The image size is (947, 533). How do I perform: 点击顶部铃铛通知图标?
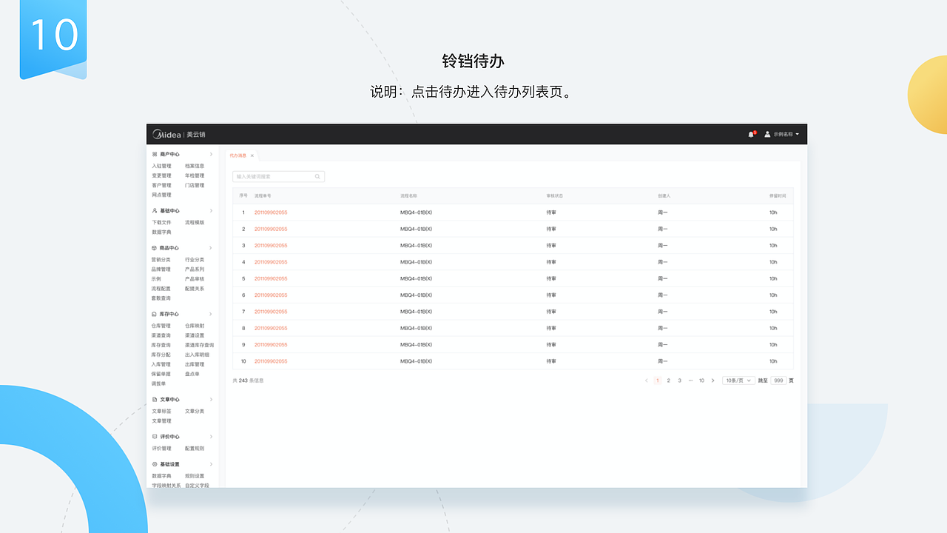click(x=749, y=134)
